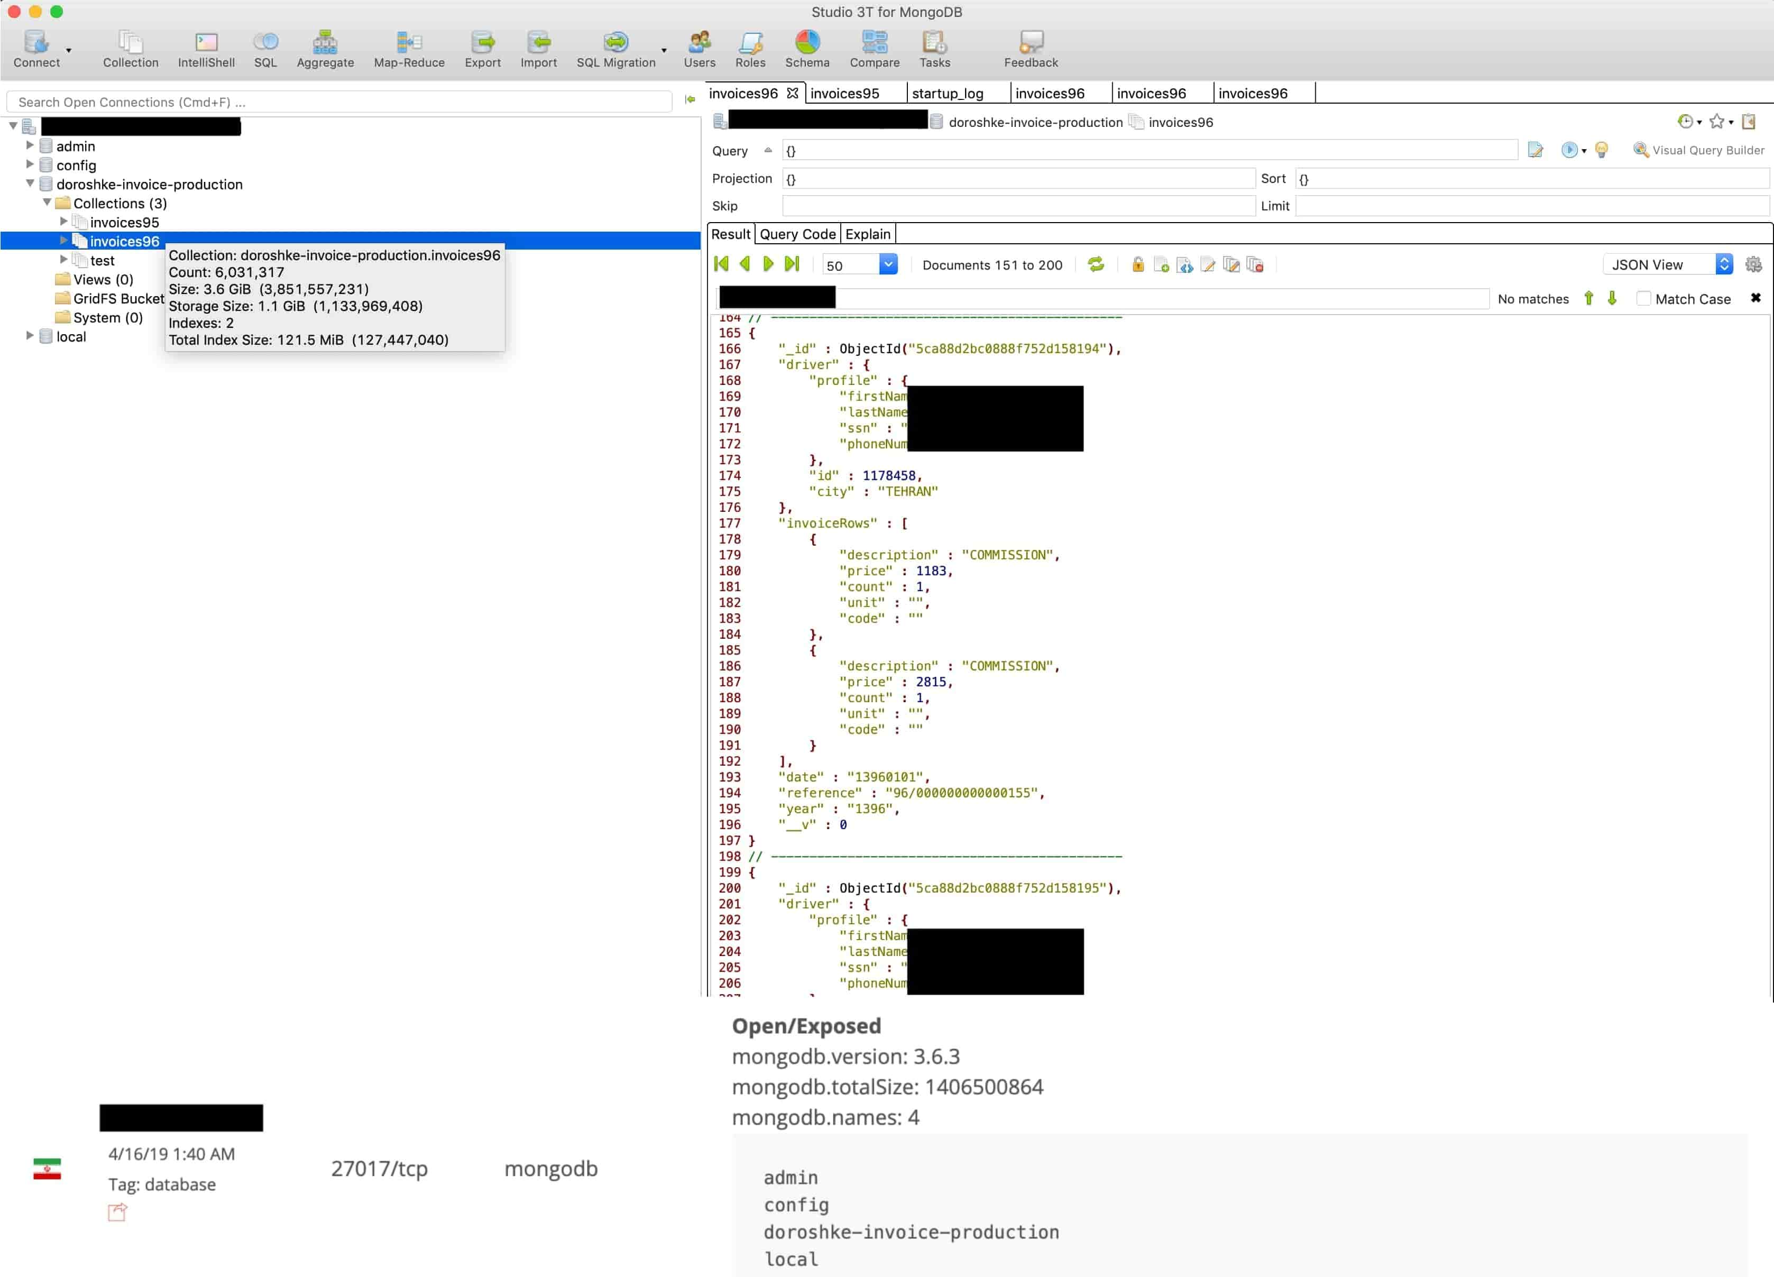Open result view settings gear
Viewport: 1774px width, 1277px height.
click(x=1754, y=265)
